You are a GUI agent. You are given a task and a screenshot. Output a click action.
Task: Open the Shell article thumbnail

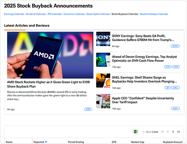[103, 81]
